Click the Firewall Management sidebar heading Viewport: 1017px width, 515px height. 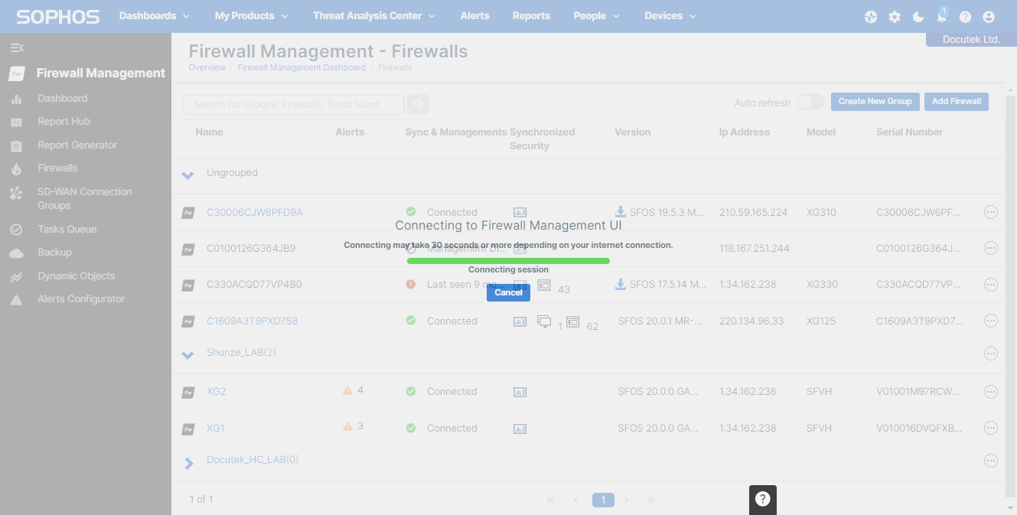pyautogui.click(x=101, y=73)
